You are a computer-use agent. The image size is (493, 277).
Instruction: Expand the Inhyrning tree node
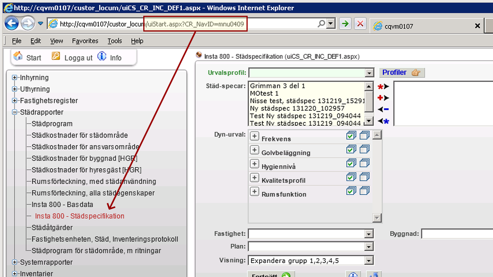(15, 78)
